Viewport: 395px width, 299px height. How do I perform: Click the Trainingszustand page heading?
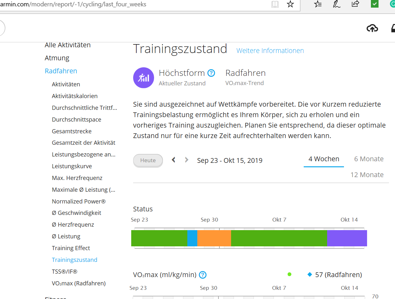point(180,49)
